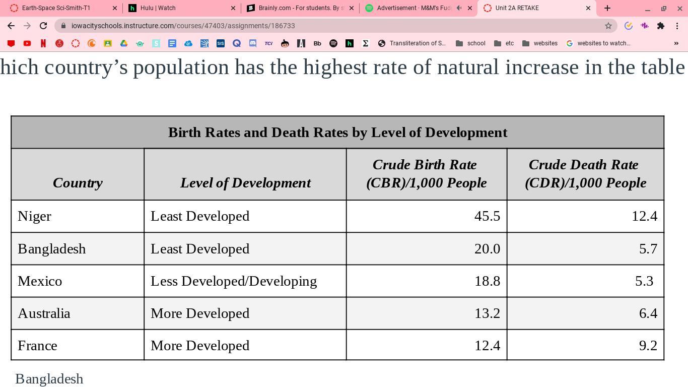Open Chrome three-dot menu
The width and height of the screenshot is (688, 387).
[x=677, y=26]
